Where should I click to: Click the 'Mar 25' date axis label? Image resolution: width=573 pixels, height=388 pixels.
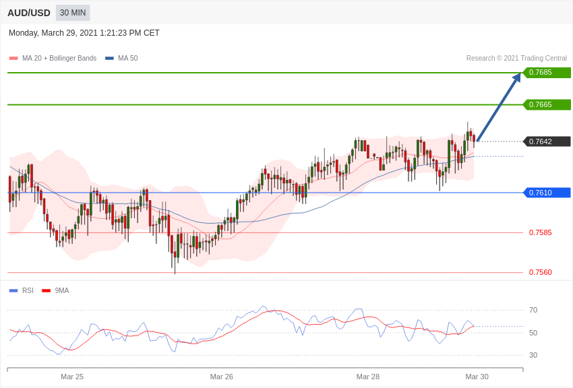(72, 377)
